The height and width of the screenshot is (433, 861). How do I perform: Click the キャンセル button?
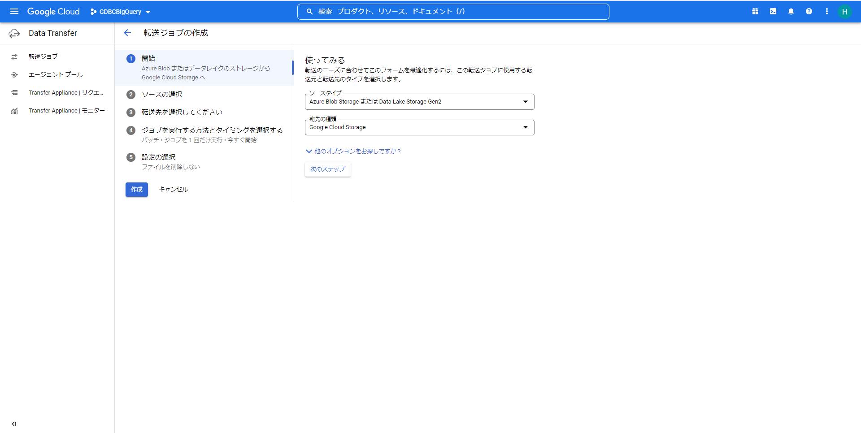173,190
